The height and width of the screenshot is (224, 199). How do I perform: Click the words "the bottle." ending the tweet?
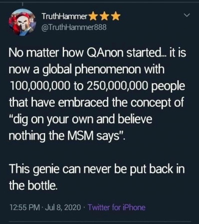point(33,185)
